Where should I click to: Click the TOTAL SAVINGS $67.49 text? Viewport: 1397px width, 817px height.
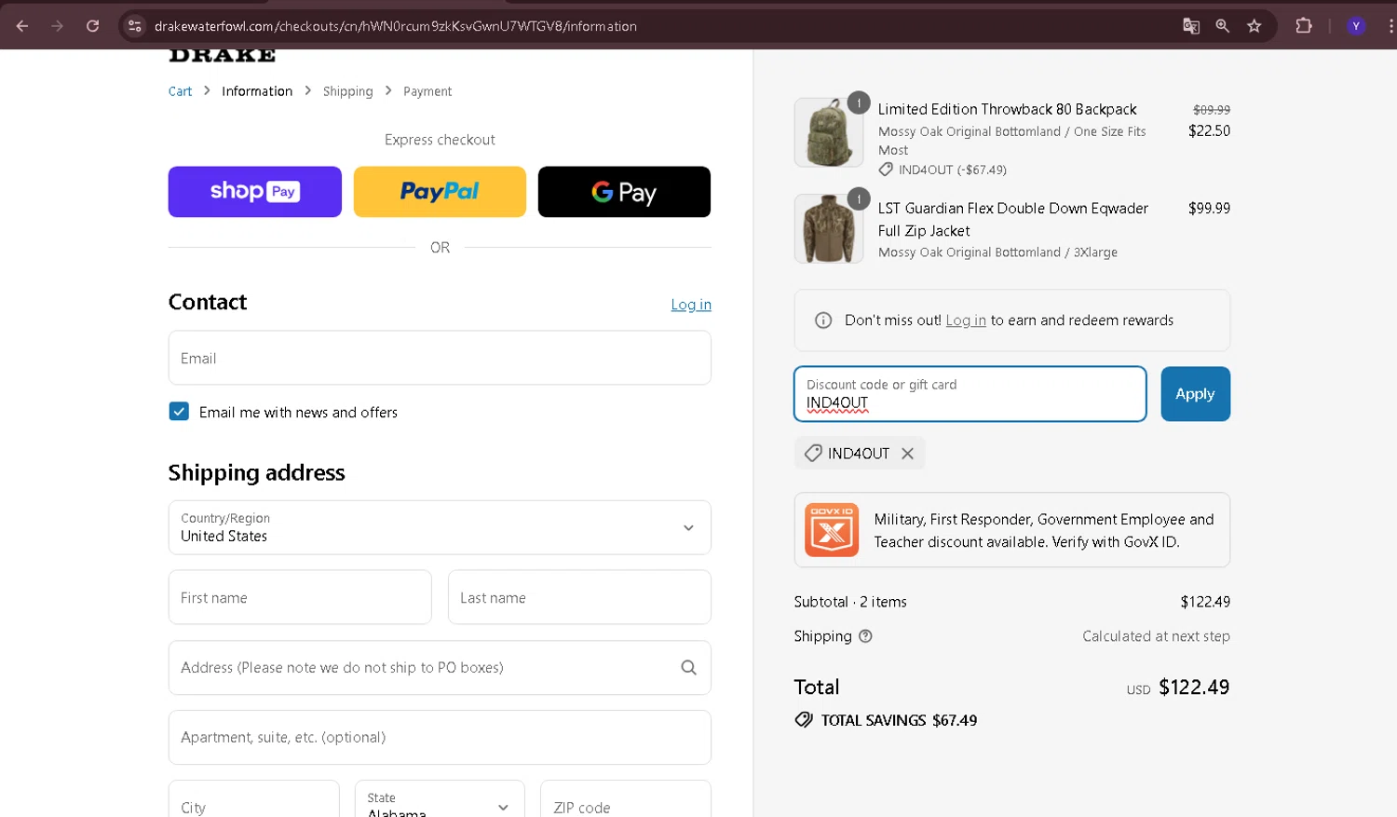[899, 720]
